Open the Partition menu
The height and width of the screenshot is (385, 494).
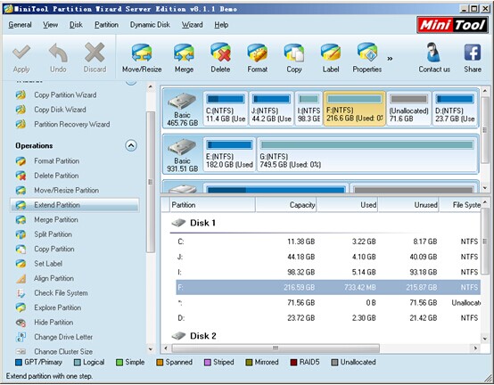click(x=106, y=25)
